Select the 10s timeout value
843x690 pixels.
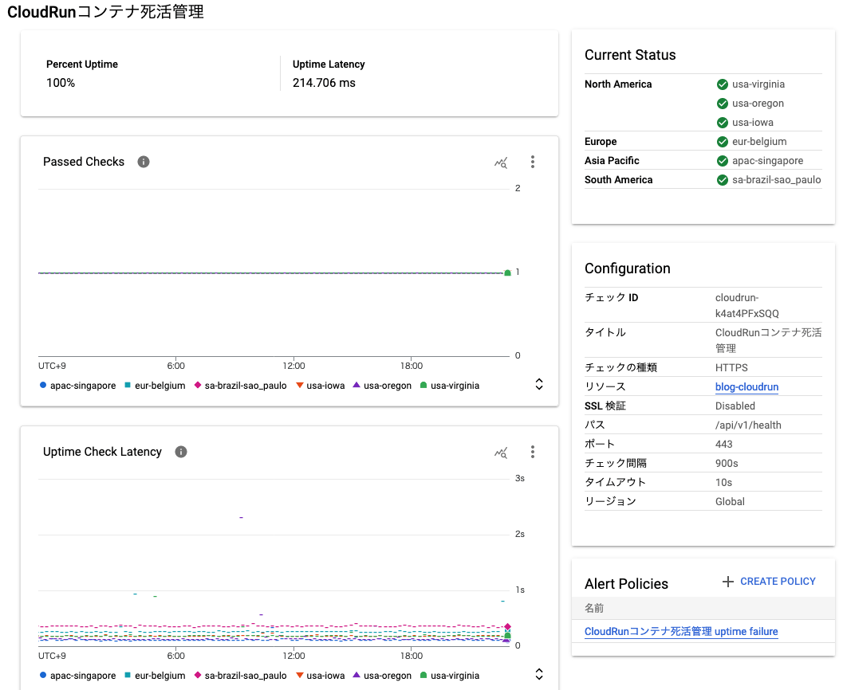pos(723,482)
